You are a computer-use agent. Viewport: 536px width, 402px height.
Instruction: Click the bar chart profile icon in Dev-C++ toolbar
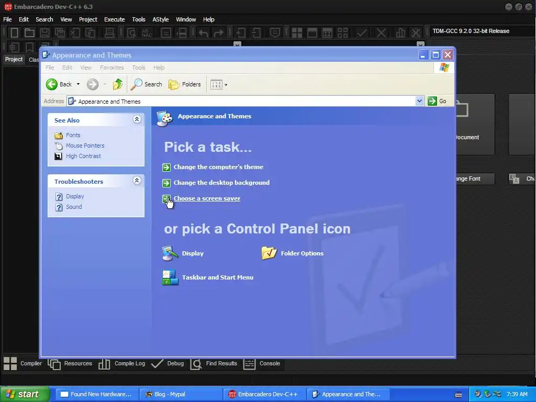pos(400,33)
